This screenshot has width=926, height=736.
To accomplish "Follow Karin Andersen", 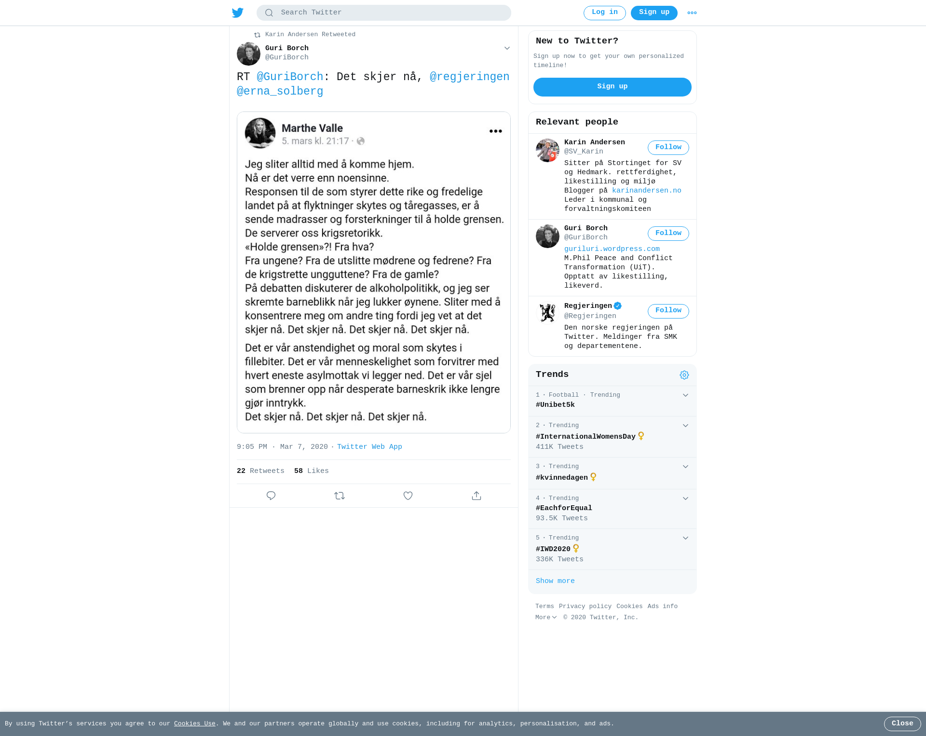I will click(668, 148).
